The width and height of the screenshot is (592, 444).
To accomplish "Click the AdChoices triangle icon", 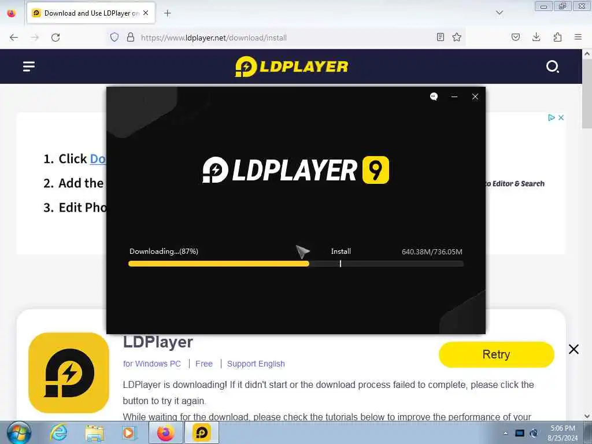I will coord(551,117).
